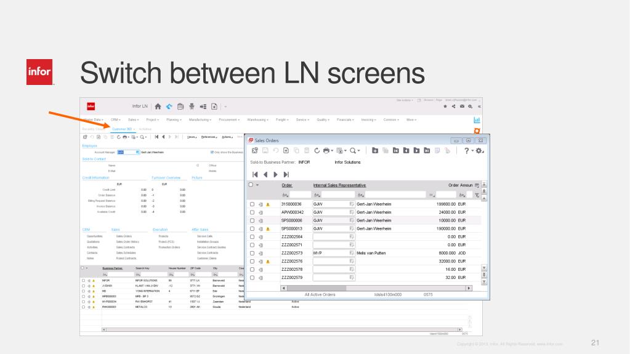Click the filter funnel icon in Sales Orders grid
The width and height of the screenshot is (630, 354).
(477, 195)
